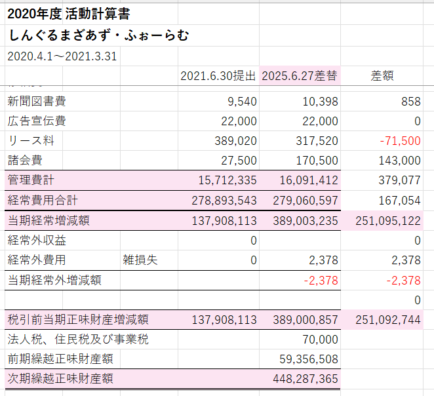Select the value 279,060,597
This screenshot has height=396, width=434.
[306, 201]
